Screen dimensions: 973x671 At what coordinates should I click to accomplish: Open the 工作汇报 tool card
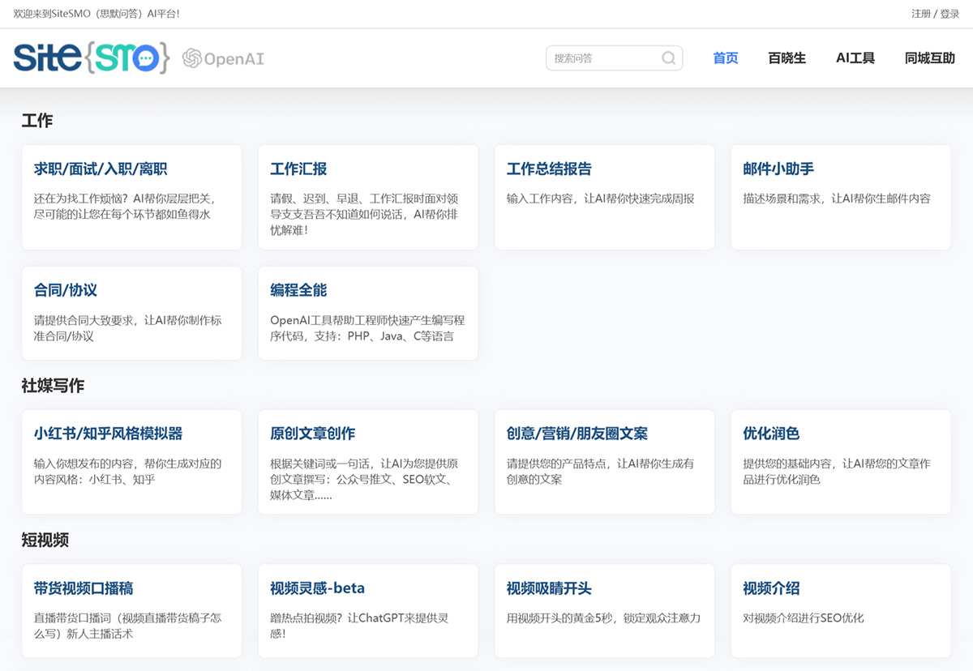pyautogui.click(x=368, y=196)
